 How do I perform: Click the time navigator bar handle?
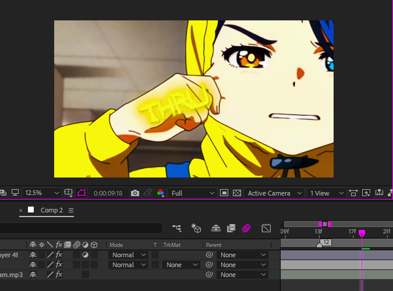coord(325,224)
